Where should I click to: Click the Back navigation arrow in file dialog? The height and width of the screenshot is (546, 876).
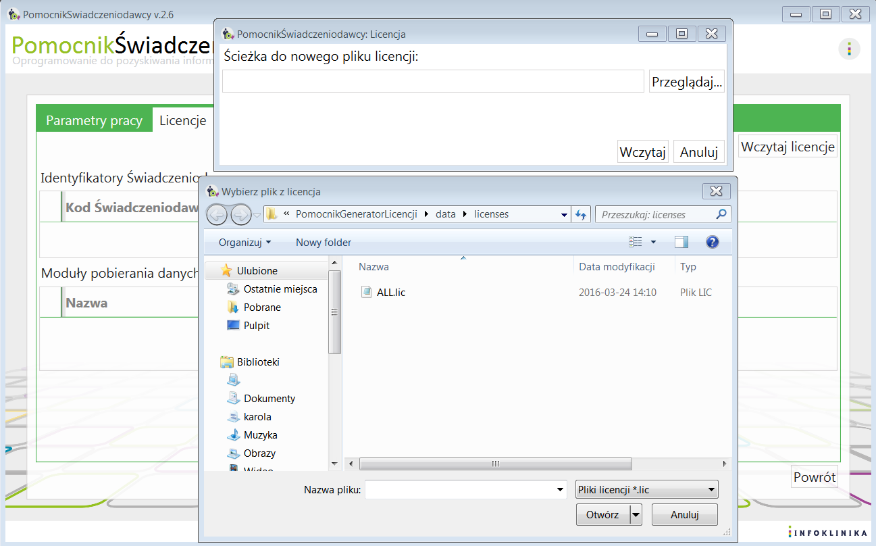pos(217,215)
